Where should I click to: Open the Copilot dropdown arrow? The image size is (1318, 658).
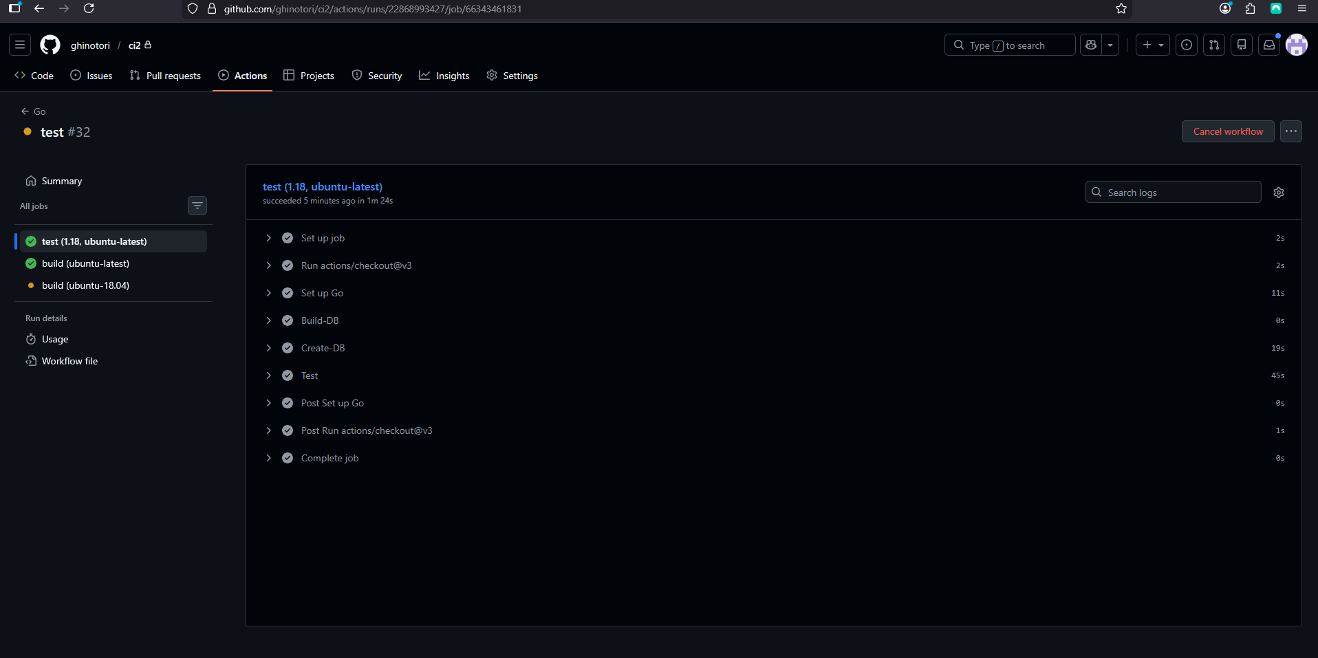1110,45
